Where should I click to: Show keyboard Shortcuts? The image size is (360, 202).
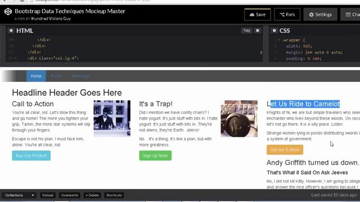click(114, 195)
